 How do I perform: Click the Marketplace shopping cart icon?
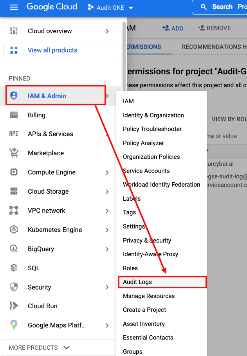coord(14,153)
